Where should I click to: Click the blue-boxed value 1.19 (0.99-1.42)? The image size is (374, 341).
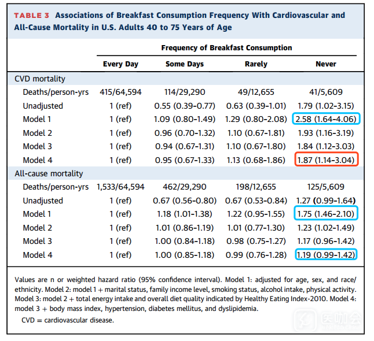(x=327, y=255)
